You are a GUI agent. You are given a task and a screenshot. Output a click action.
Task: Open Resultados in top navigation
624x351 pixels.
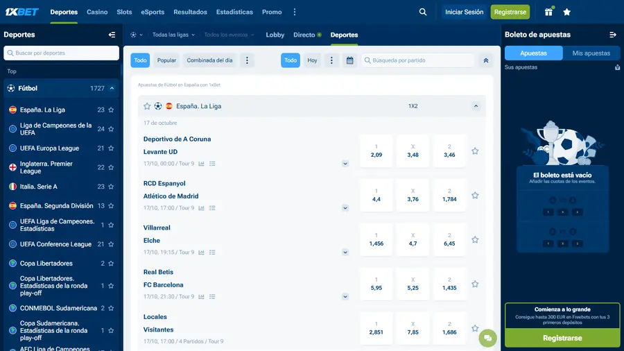click(190, 12)
